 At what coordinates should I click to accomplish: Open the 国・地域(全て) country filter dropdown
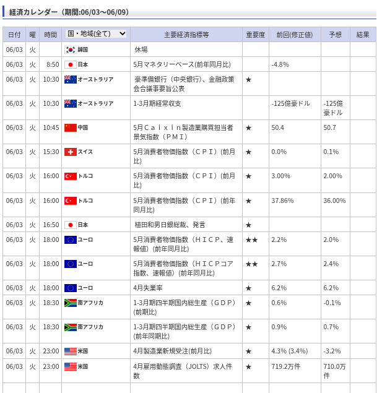(x=96, y=33)
